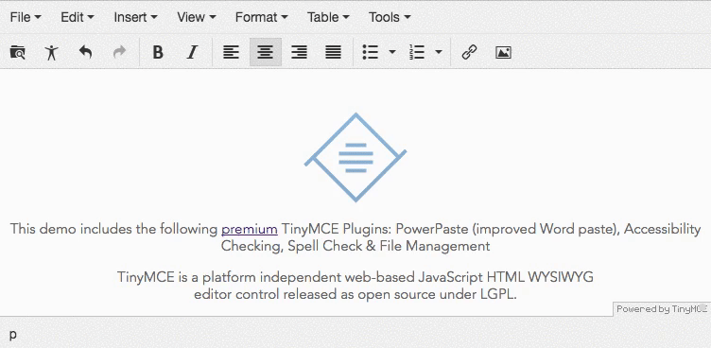Select the p element in status bar
Screen dimensions: 711x348
point(12,335)
